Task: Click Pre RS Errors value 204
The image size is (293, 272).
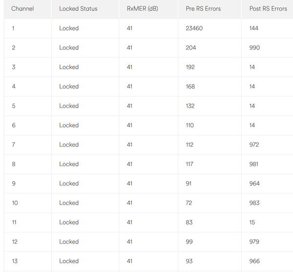Action: pos(191,48)
